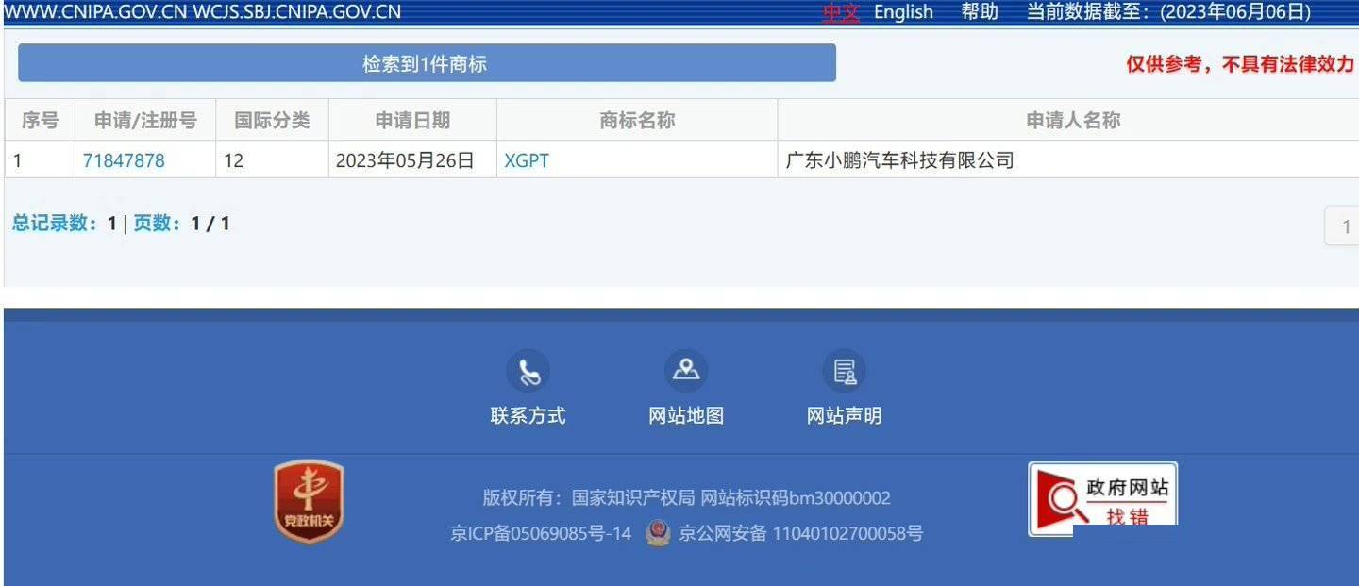Click the 网站地图 map icon
1359x586 pixels.
coord(686,372)
